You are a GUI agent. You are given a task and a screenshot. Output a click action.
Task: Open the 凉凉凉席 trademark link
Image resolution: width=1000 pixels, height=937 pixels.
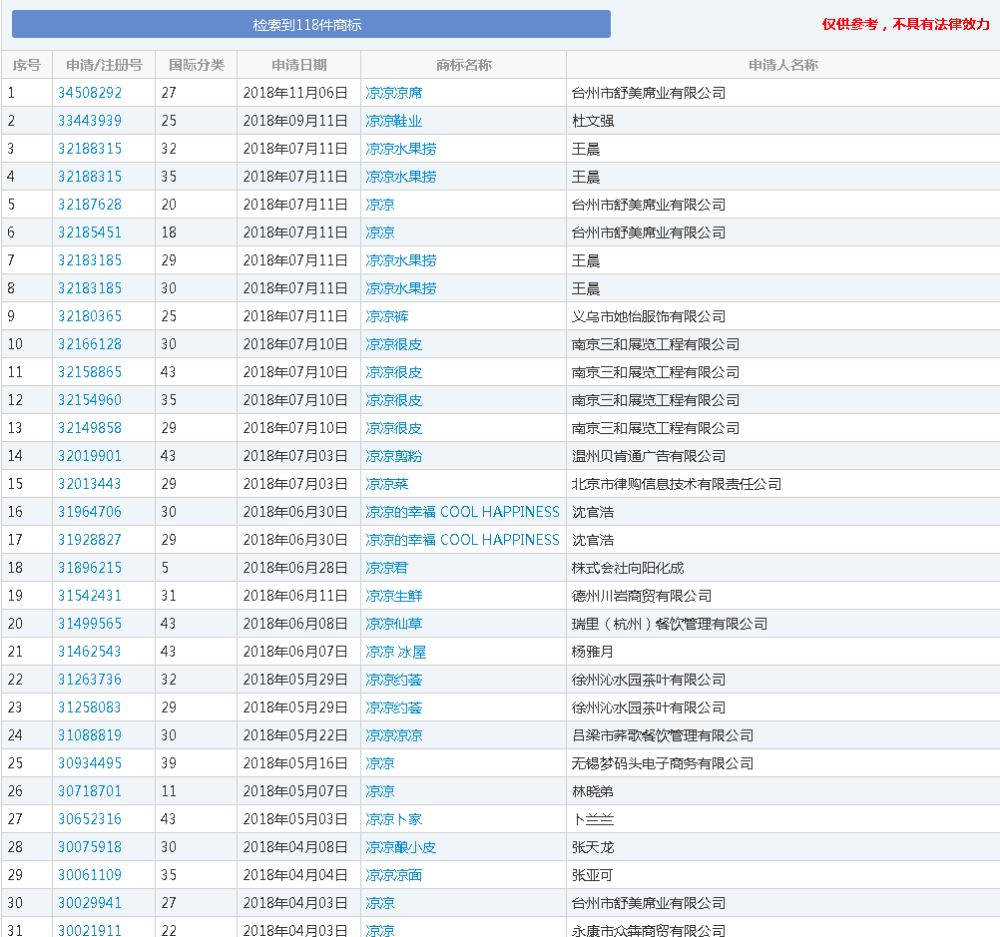[393, 93]
